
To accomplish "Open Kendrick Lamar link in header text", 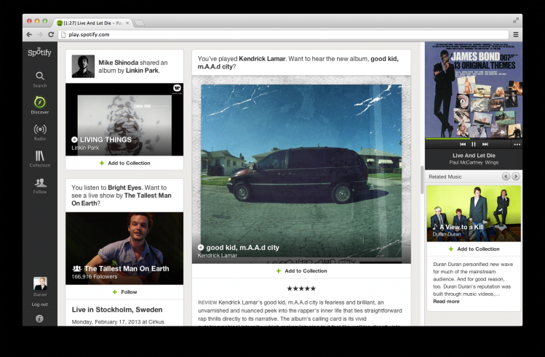I will coord(262,59).
